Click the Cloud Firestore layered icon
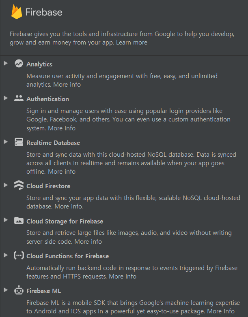 tap(19, 185)
